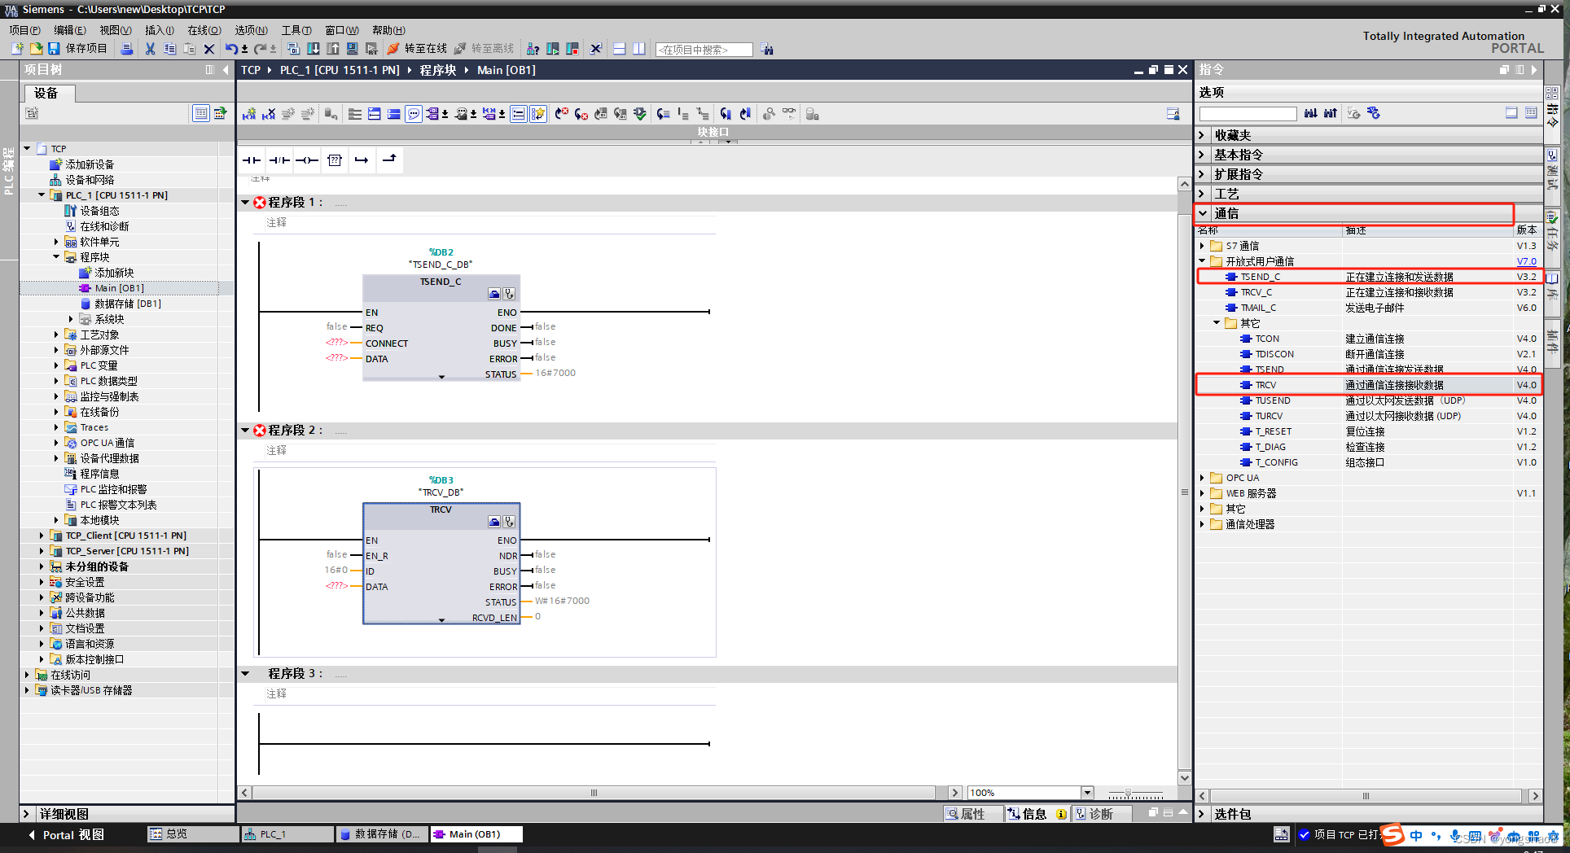1570x853 pixels.
Task: Click the cut scissors icon in toolbar
Action: tap(150, 49)
